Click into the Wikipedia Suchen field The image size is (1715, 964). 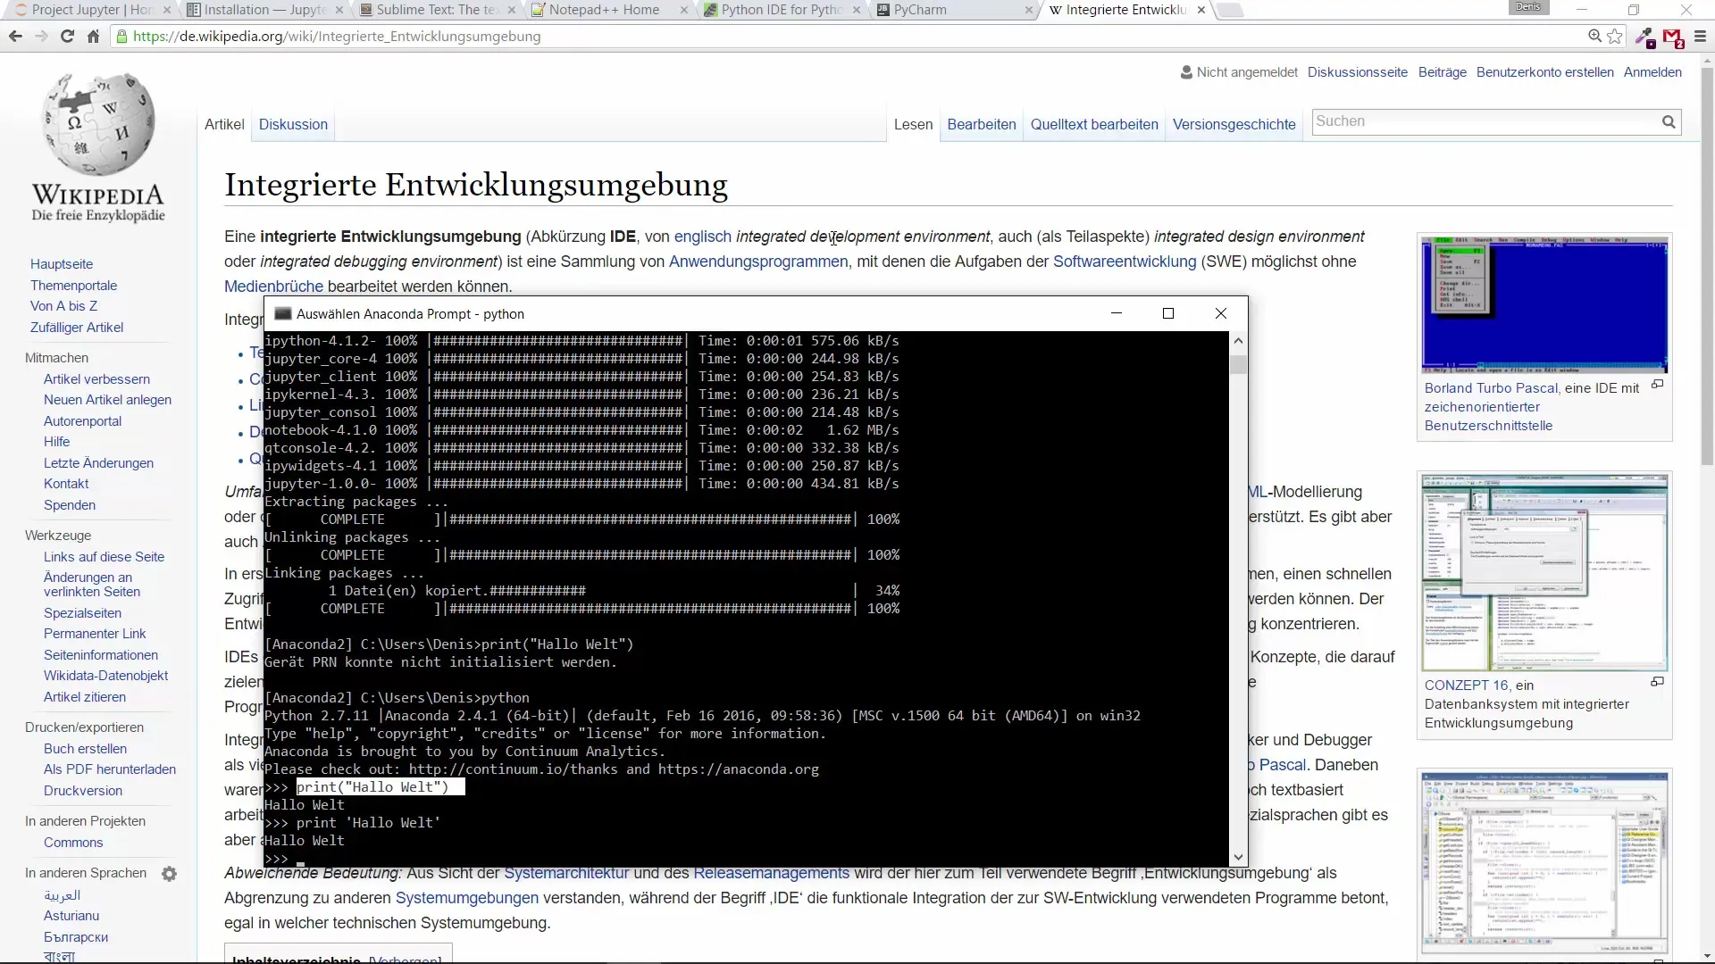pos(1485,122)
